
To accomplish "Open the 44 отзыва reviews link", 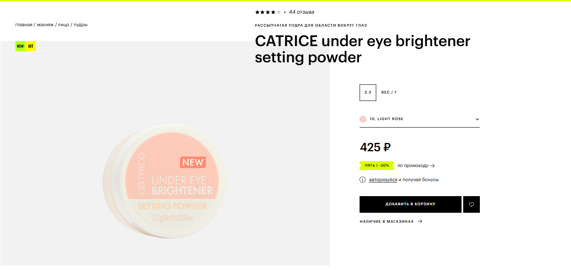I will click(302, 12).
